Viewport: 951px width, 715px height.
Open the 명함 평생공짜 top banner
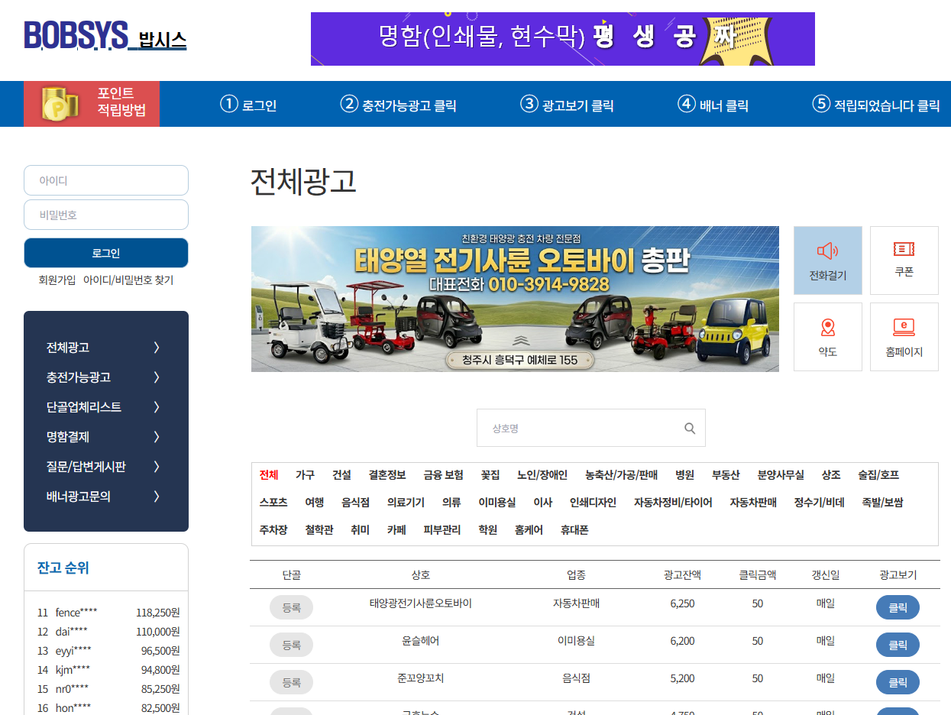tap(563, 39)
